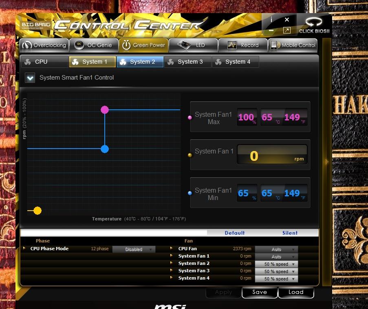The image size is (368, 309).
Task: Click the BIG BANG logo
Action: click(x=36, y=25)
